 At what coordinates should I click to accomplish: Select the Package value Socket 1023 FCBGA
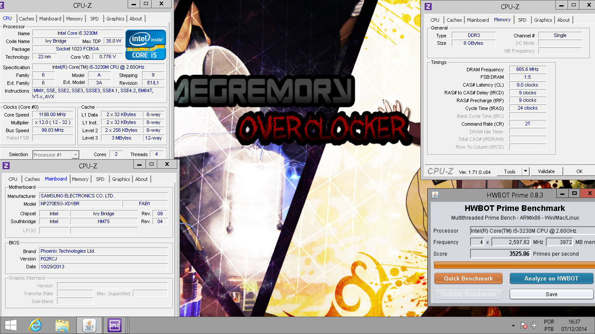point(78,49)
